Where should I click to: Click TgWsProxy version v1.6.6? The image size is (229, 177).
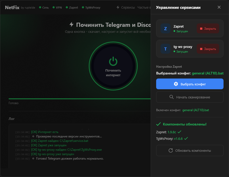click(178, 138)
